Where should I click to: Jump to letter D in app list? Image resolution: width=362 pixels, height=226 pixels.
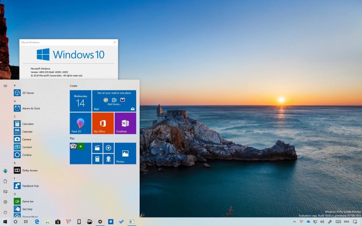pyautogui.click(x=15, y=163)
